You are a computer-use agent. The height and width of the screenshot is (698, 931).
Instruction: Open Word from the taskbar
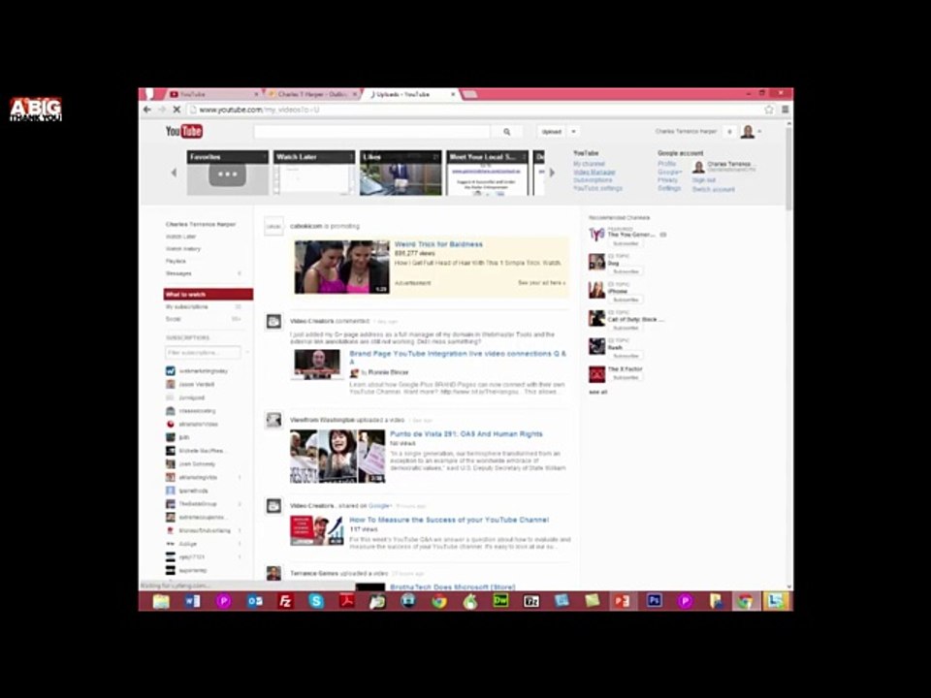point(192,601)
